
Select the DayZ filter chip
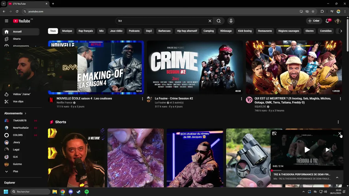pyautogui.click(x=149, y=31)
